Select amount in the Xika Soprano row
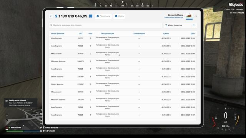The height and width of the screenshot is (138, 246). (166, 38)
